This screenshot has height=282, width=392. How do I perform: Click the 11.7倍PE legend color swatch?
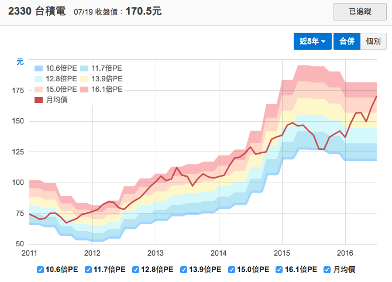click(84, 68)
